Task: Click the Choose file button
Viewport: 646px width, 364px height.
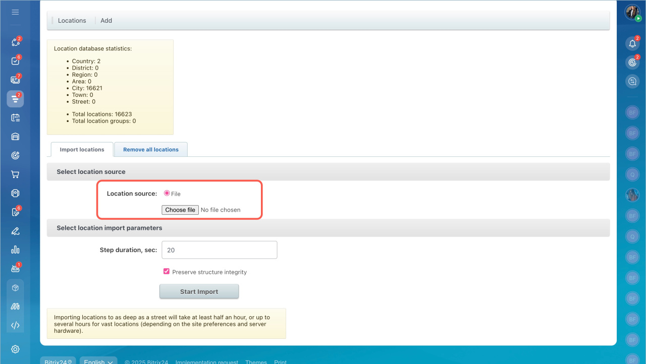Action: tap(180, 210)
